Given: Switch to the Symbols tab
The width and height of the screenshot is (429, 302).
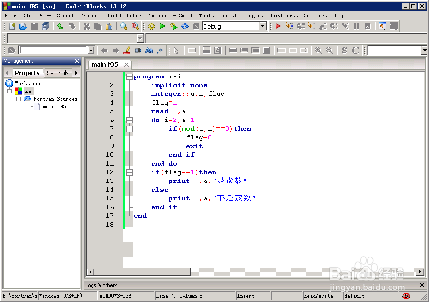Looking at the screenshot, I should (58, 73).
